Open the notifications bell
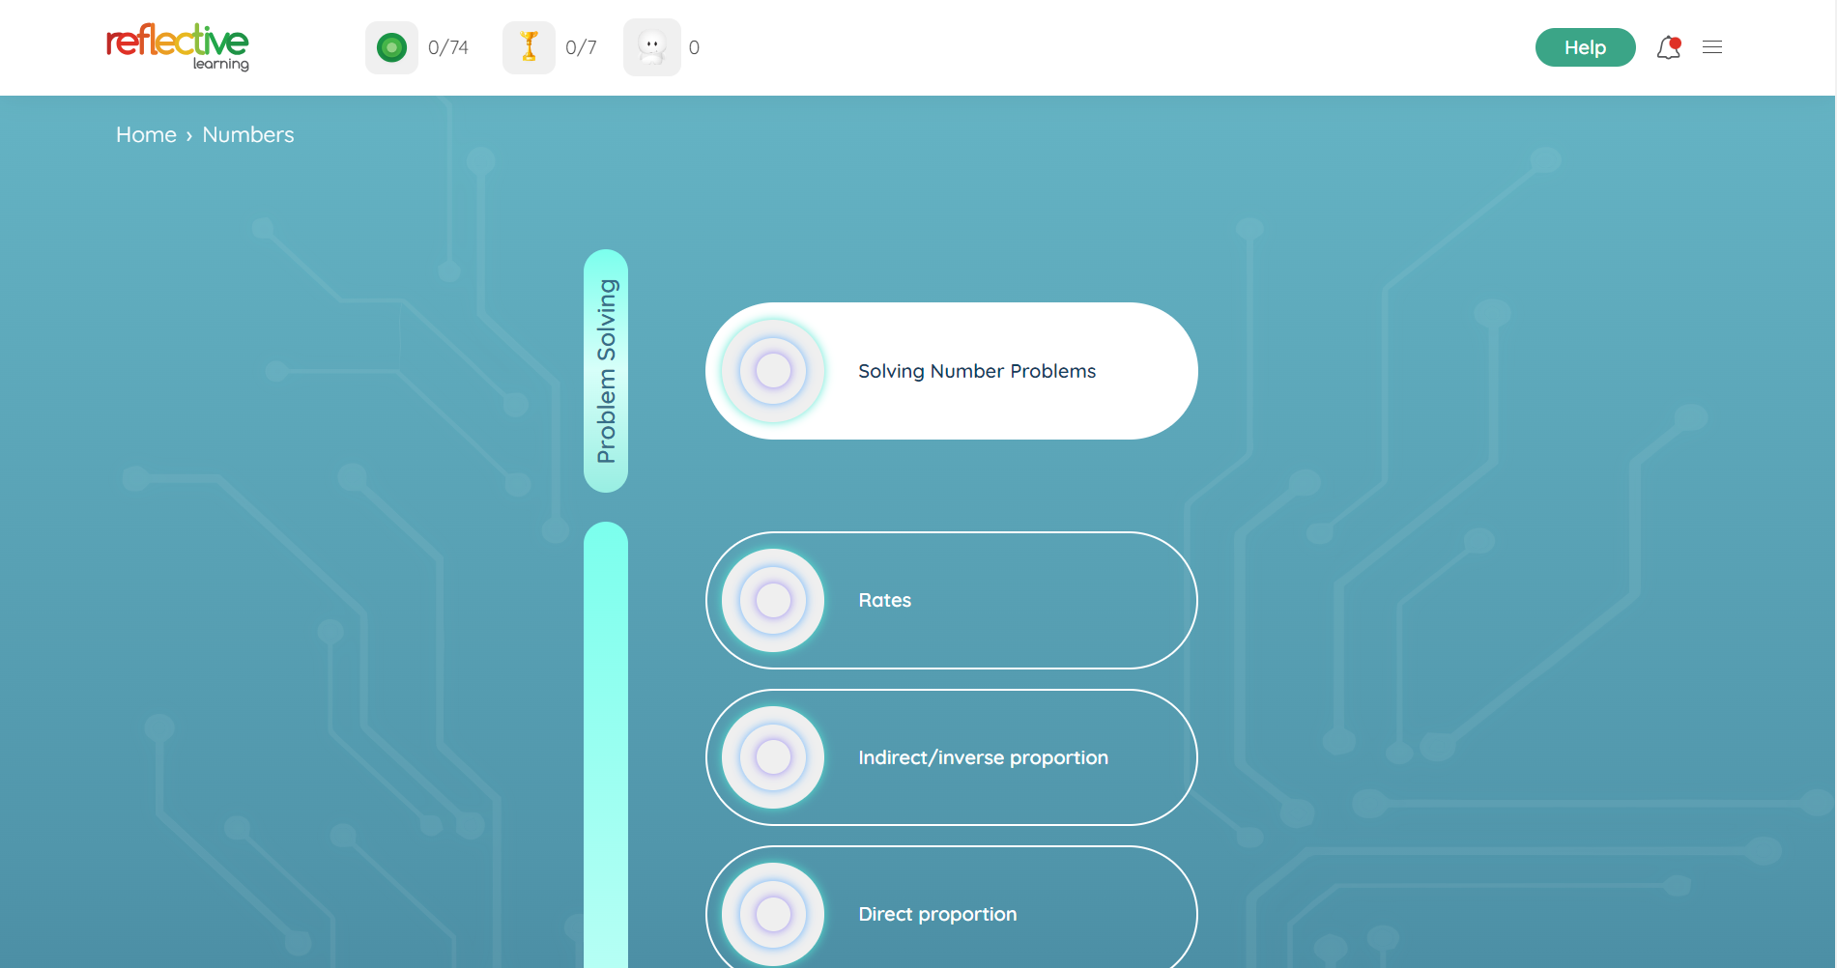The width and height of the screenshot is (1837, 968). click(x=1668, y=47)
